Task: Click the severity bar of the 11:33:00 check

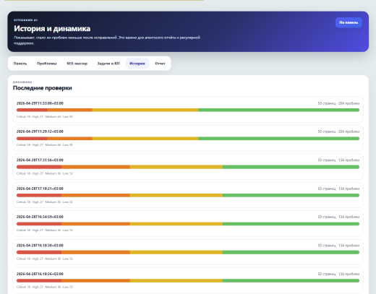Action: coord(188,110)
